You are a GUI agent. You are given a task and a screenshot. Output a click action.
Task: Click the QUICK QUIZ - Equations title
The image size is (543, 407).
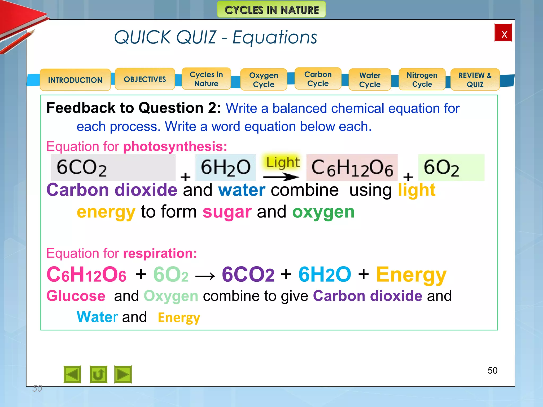pos(216,37)
